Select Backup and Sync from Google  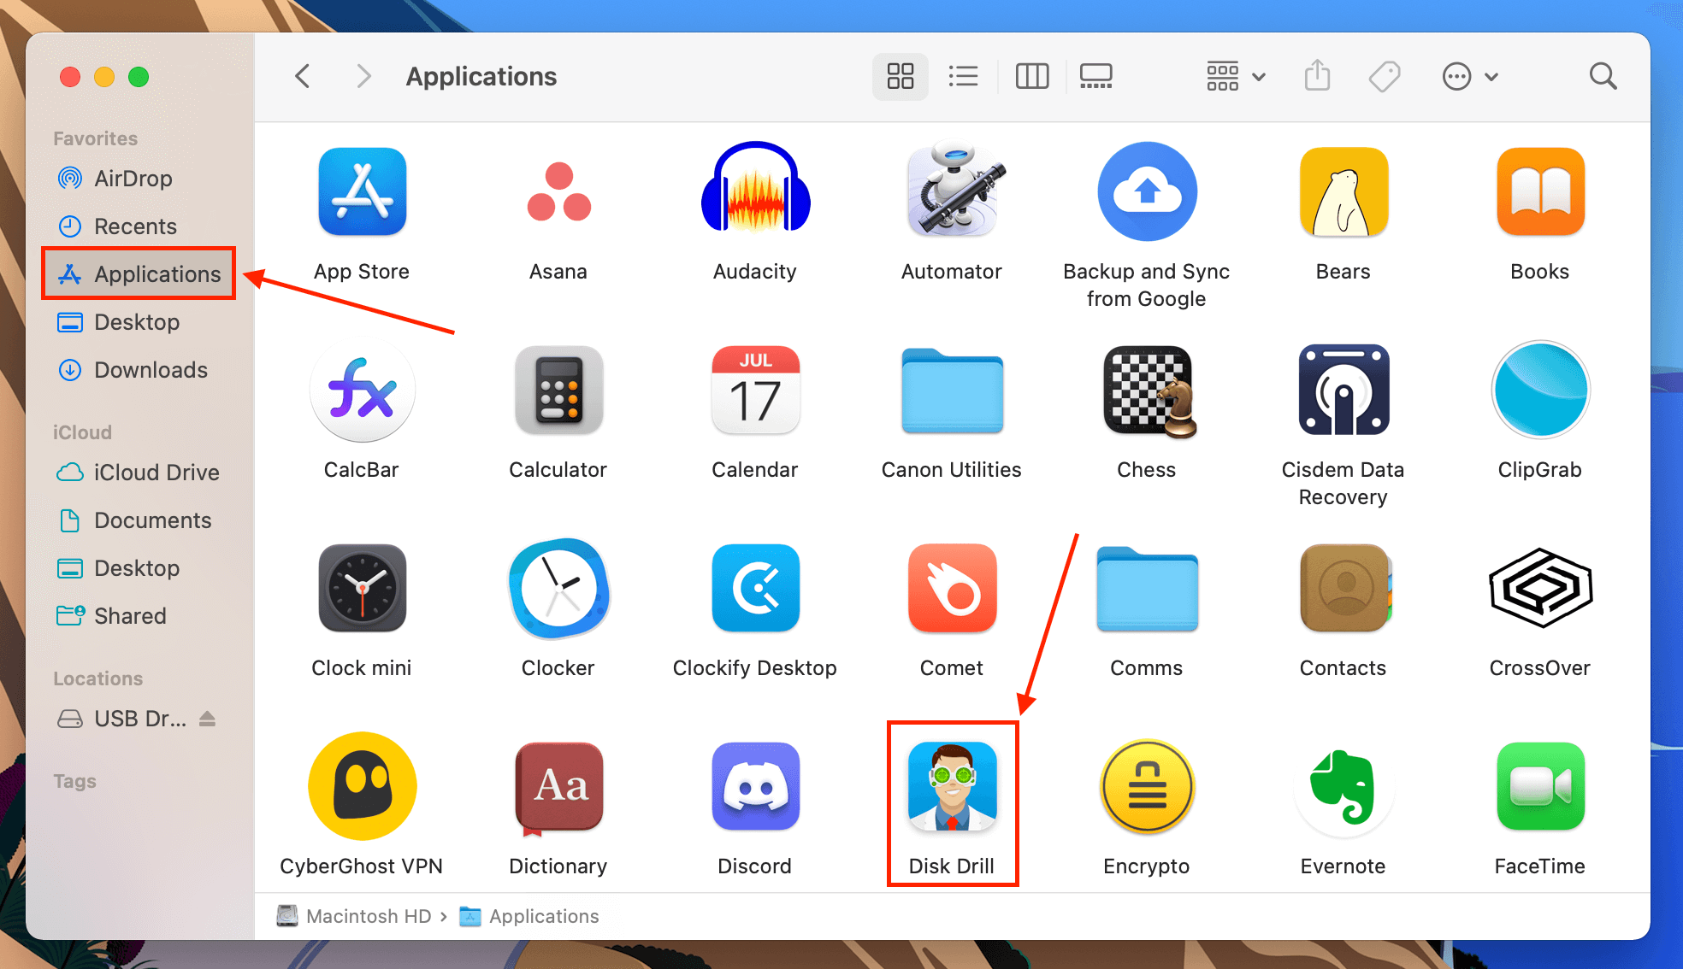(x=1147, y=191)
